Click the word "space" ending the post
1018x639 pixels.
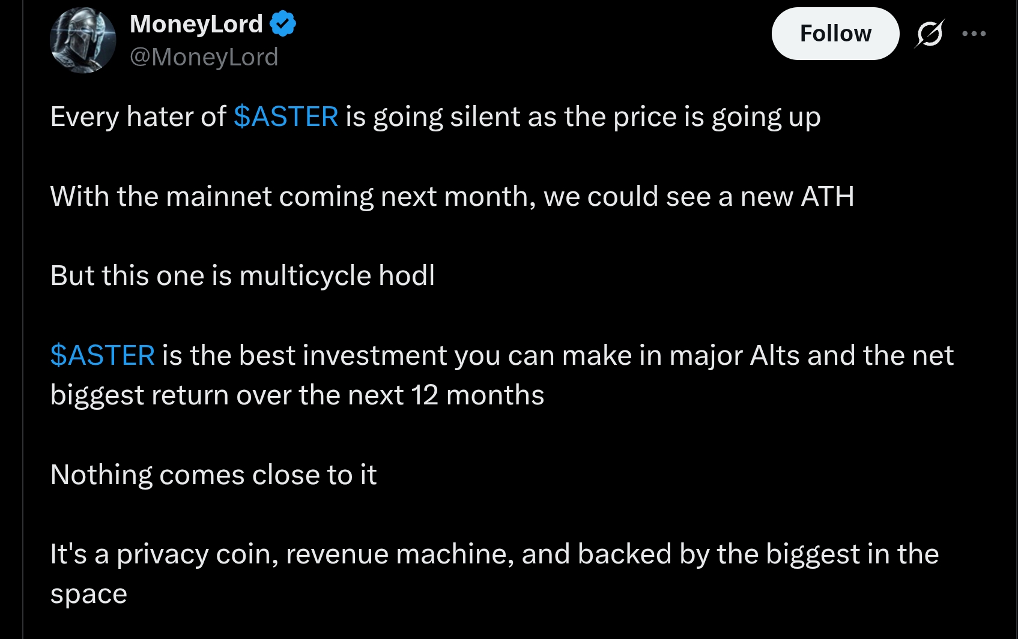pos(89,594)
